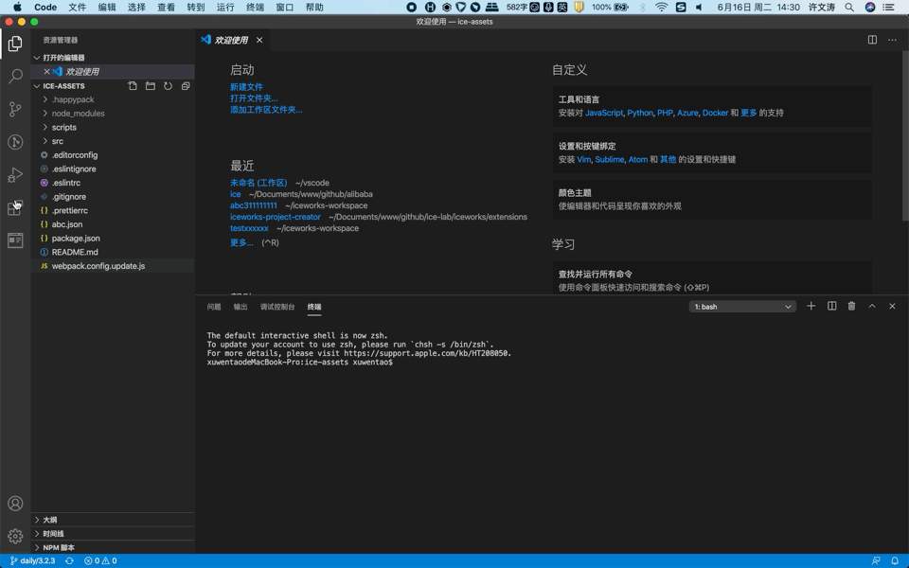
Task: Open the errors and warnings indicator
Action: click(100, 560)
